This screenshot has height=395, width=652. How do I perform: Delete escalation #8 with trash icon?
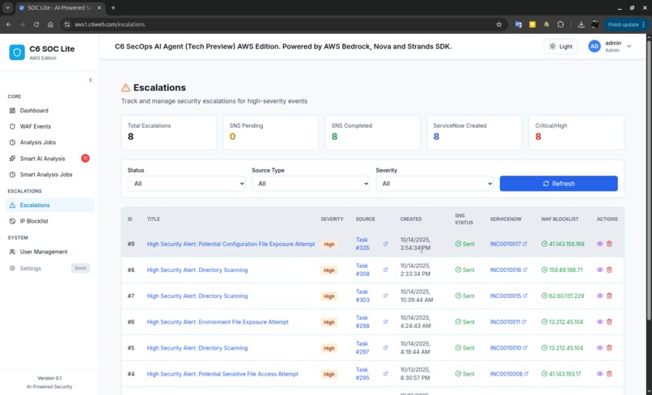[x=609, y=270]
